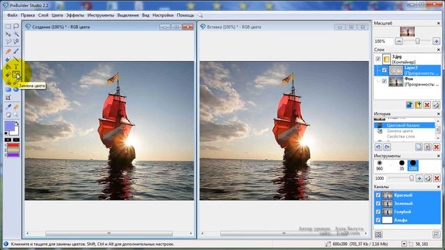Select the ellipse shape tool
The width and height of the screenshot is (445, 250).
[x=16, y=90]
